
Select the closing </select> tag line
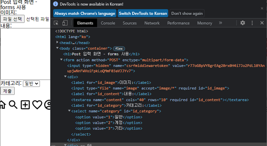[81, 134]
